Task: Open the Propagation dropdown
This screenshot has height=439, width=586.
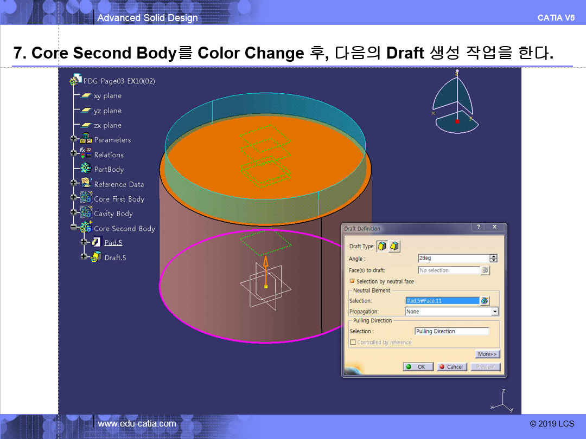Action: tap(494, 312)
